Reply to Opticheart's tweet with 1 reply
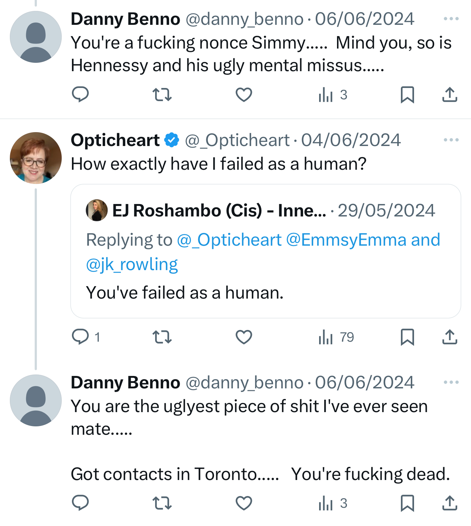 click(80, 337)
